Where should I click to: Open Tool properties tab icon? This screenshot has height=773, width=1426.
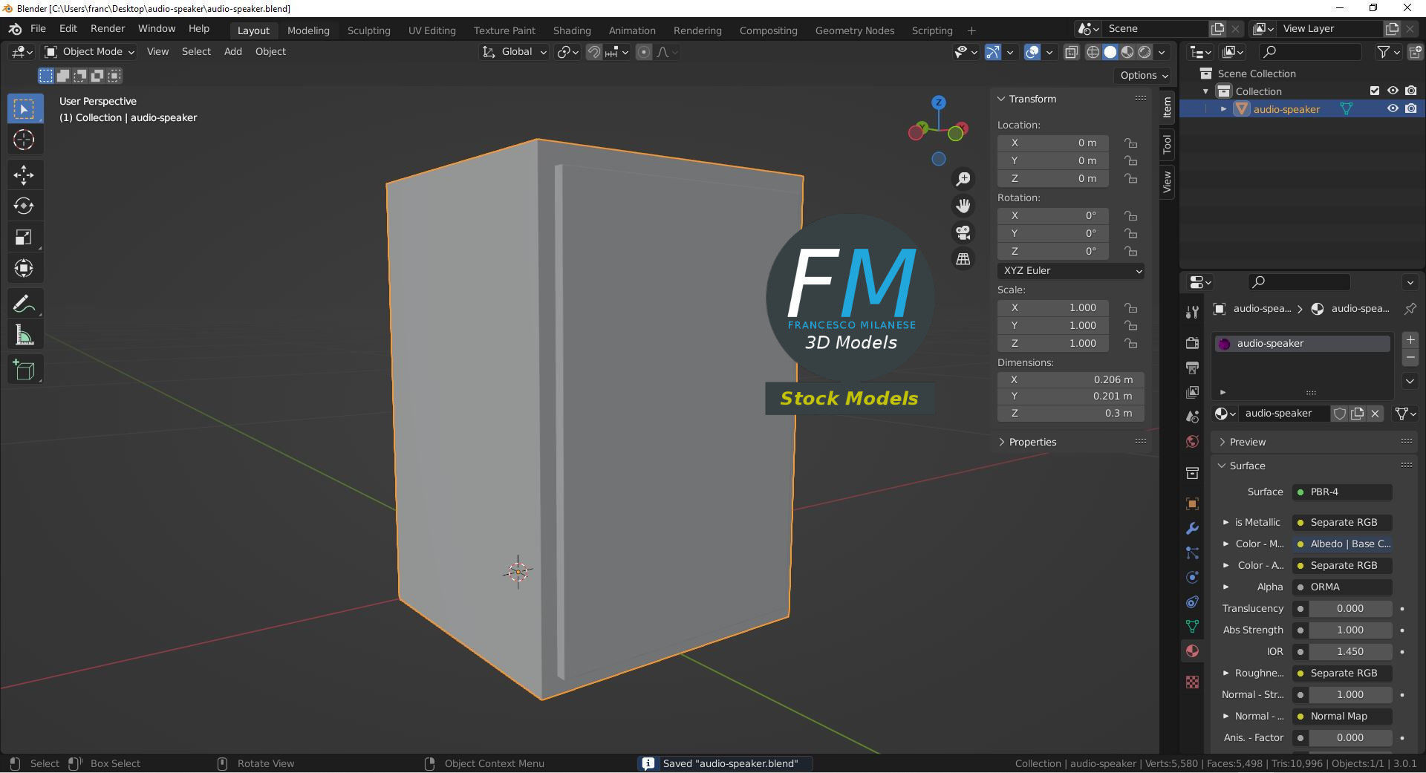[1193, 312]
